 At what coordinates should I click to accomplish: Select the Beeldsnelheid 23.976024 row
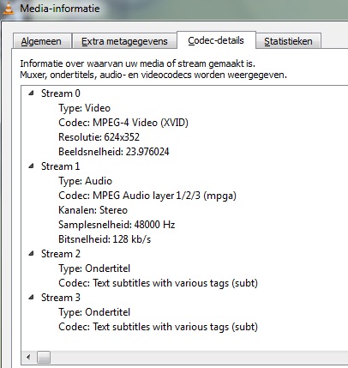pos(114,152)
